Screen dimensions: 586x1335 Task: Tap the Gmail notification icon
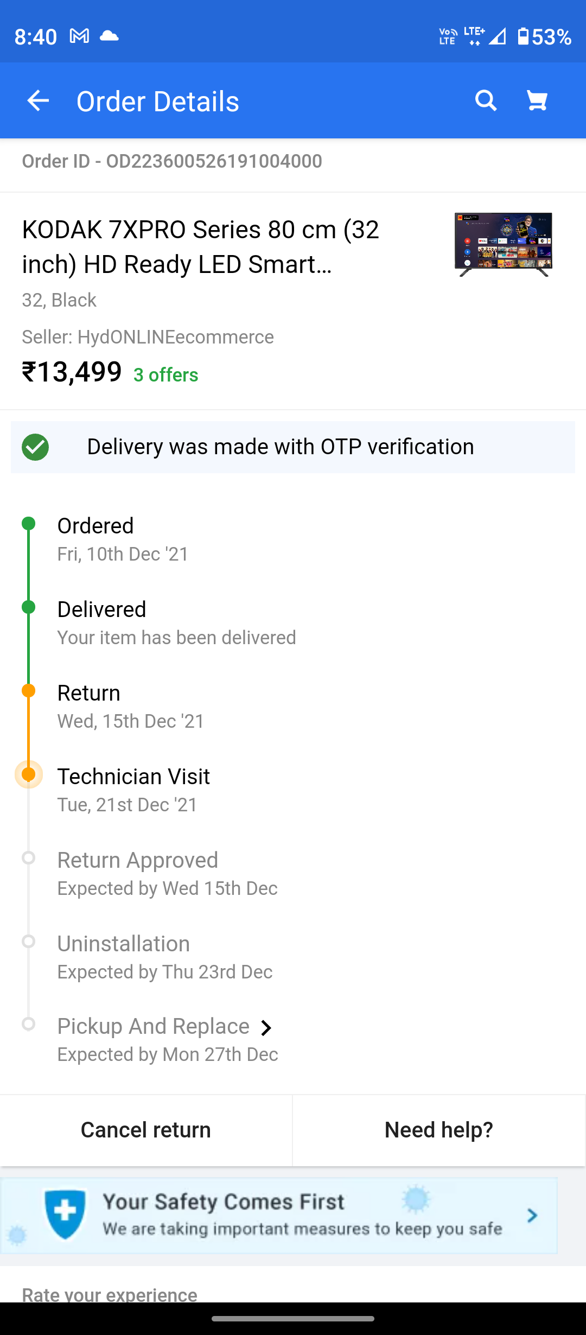pos(79,36)
